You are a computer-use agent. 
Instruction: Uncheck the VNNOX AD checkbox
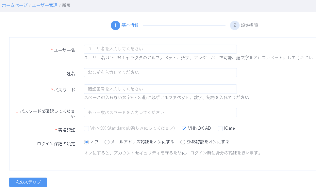point(184,128)
